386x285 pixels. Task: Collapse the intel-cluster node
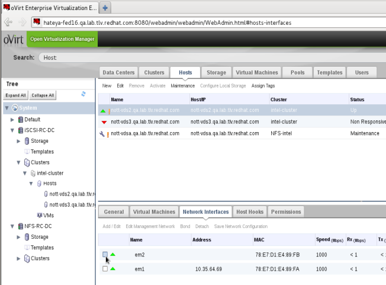pyautogui.click(x=25, y=173)
